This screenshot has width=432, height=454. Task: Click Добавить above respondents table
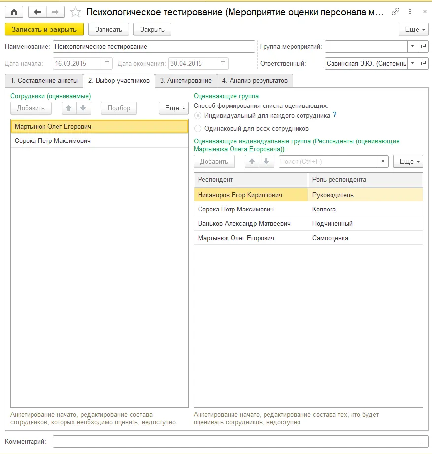tap(214, 162)
